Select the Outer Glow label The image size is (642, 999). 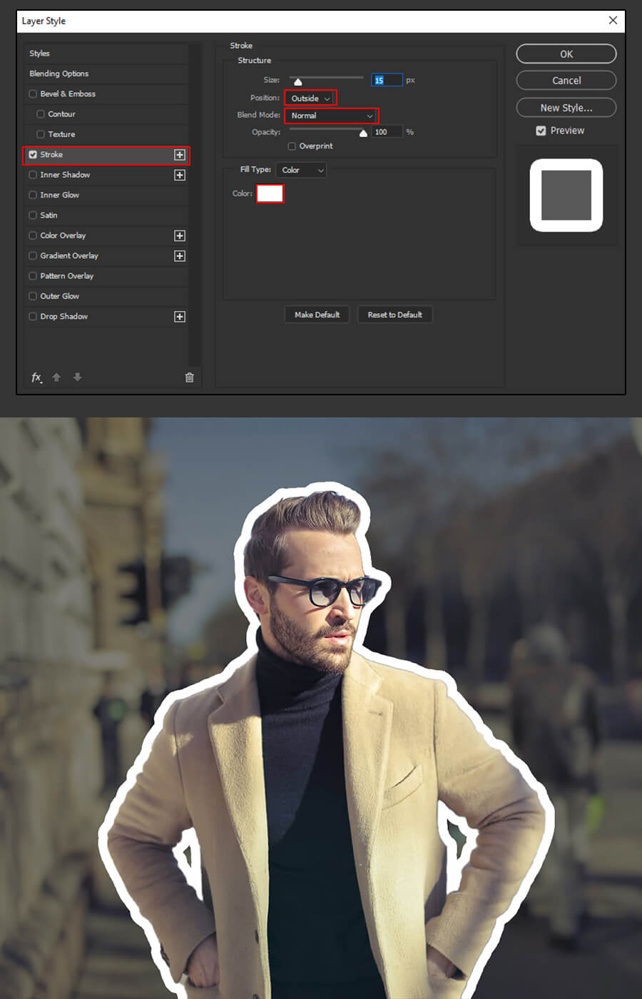coord(60,296)
